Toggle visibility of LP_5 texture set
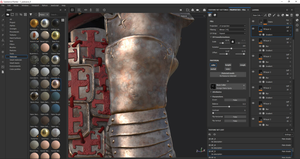Viewport: 300px width, 159px height. 210,151
